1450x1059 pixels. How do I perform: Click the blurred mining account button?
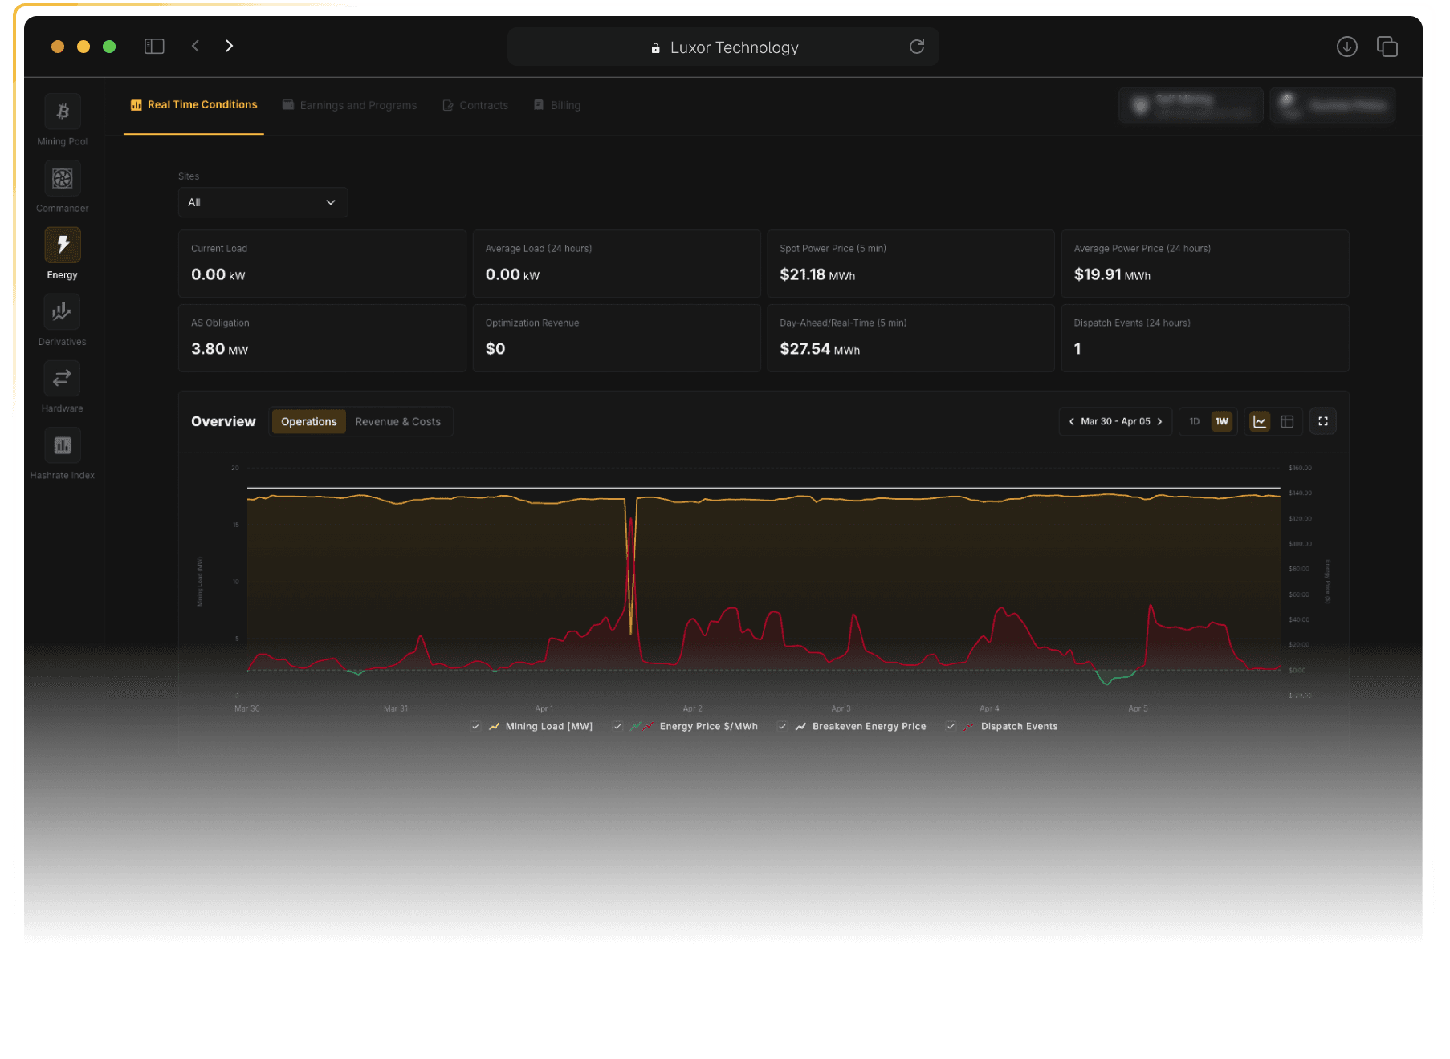click(1191, 105)
